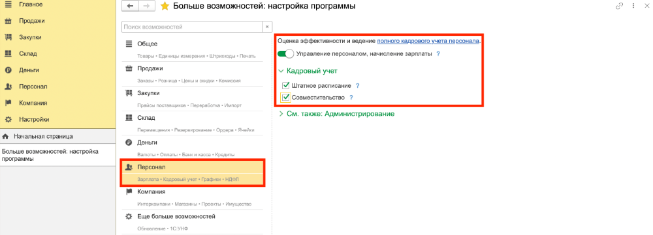
Task: Open help for Штатное расписание
Action: tap(357, 85)
